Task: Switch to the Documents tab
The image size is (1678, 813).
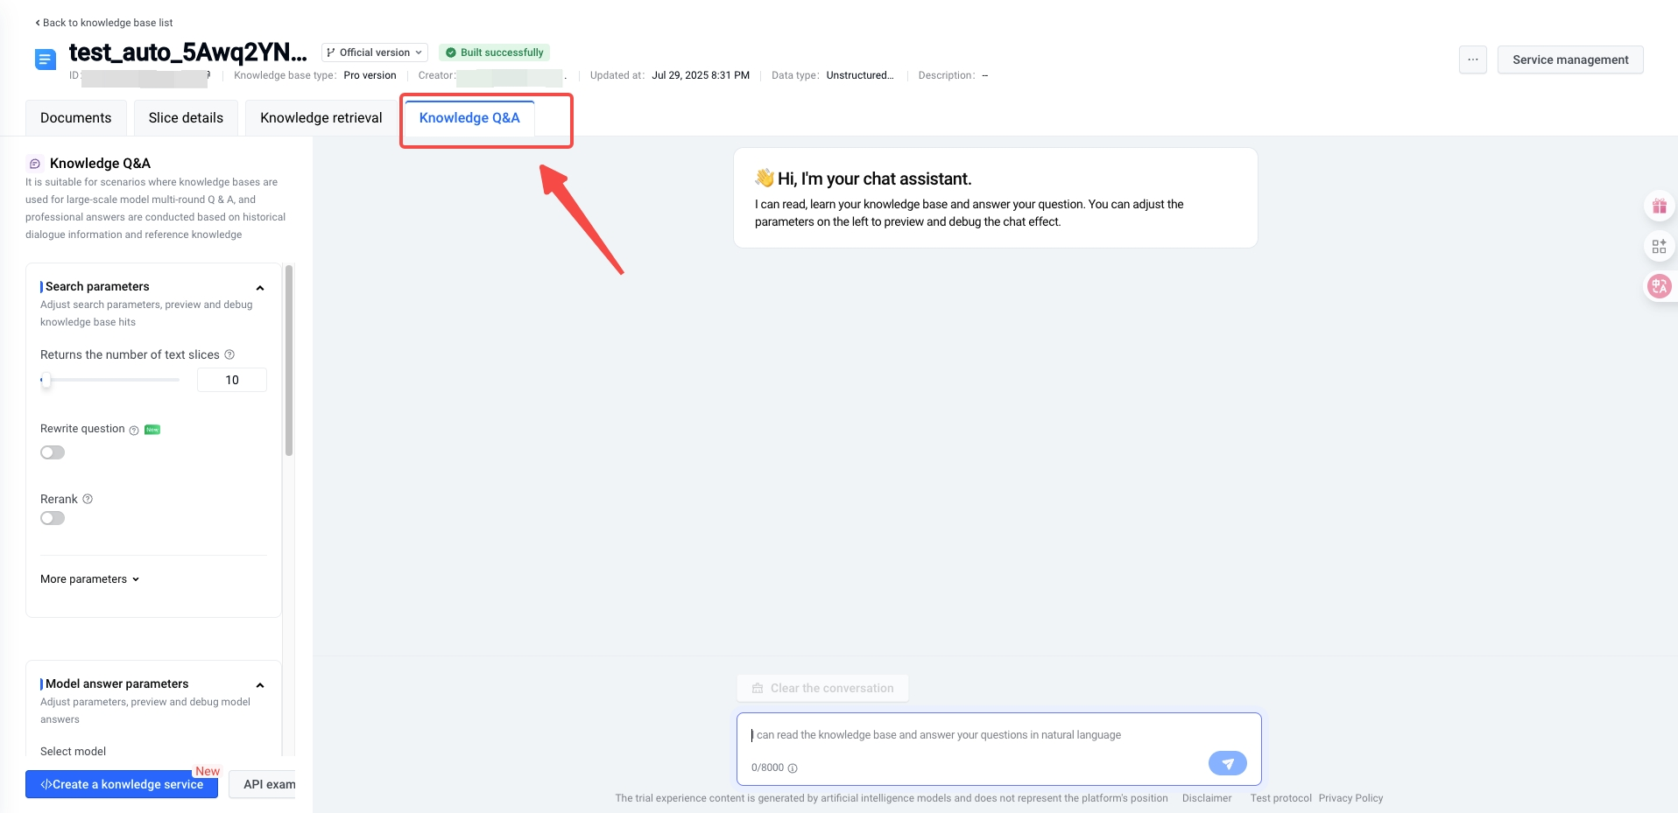Action: coord(76,118)
